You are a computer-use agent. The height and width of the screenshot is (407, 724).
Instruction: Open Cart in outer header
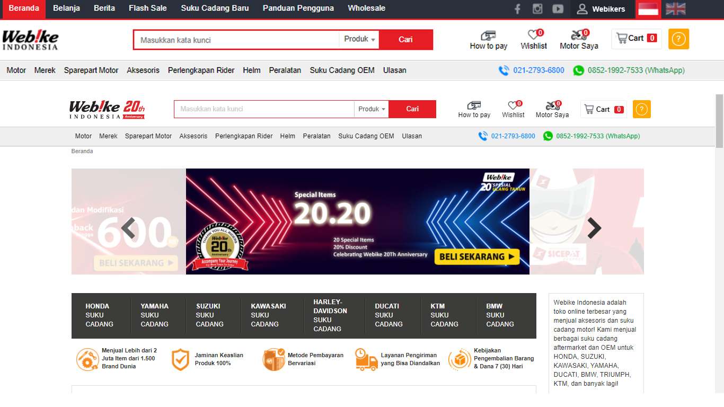(x=636, y=38)
